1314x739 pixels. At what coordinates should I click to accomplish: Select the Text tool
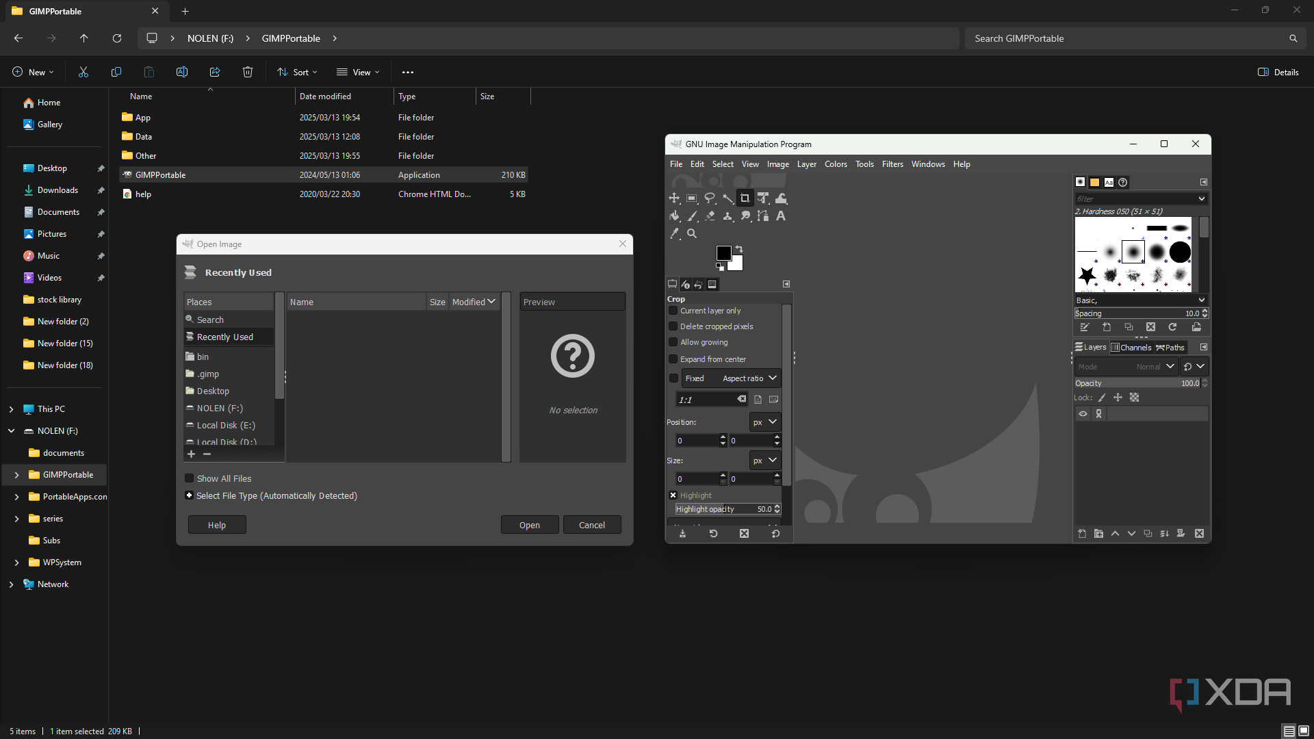pos(781,216)
